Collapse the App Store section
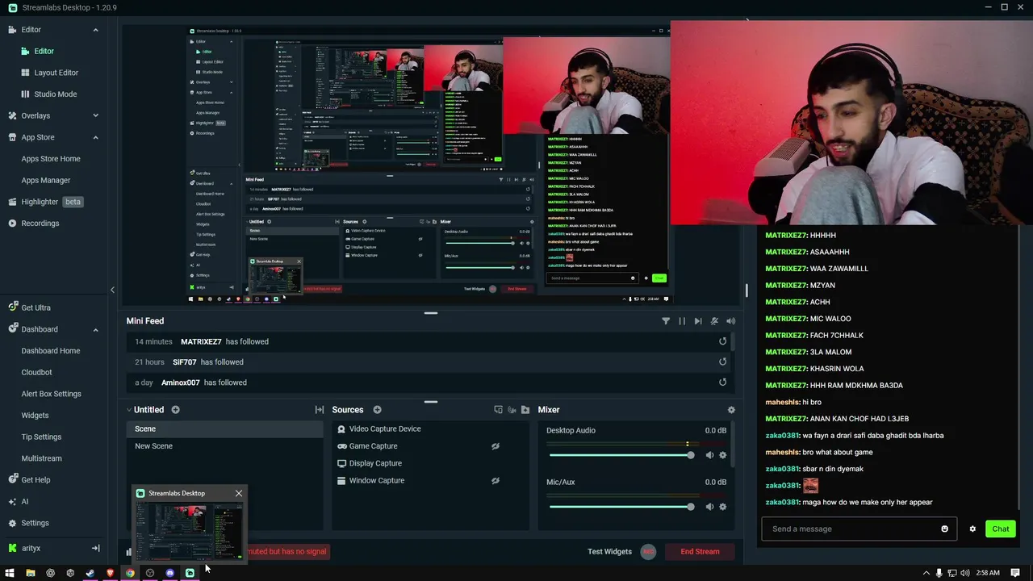The height and width of the screenshot is (581, 1033). (95, 137)
